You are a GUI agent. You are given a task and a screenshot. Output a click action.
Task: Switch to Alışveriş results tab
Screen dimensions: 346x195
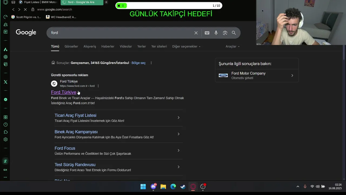point(90,46)
